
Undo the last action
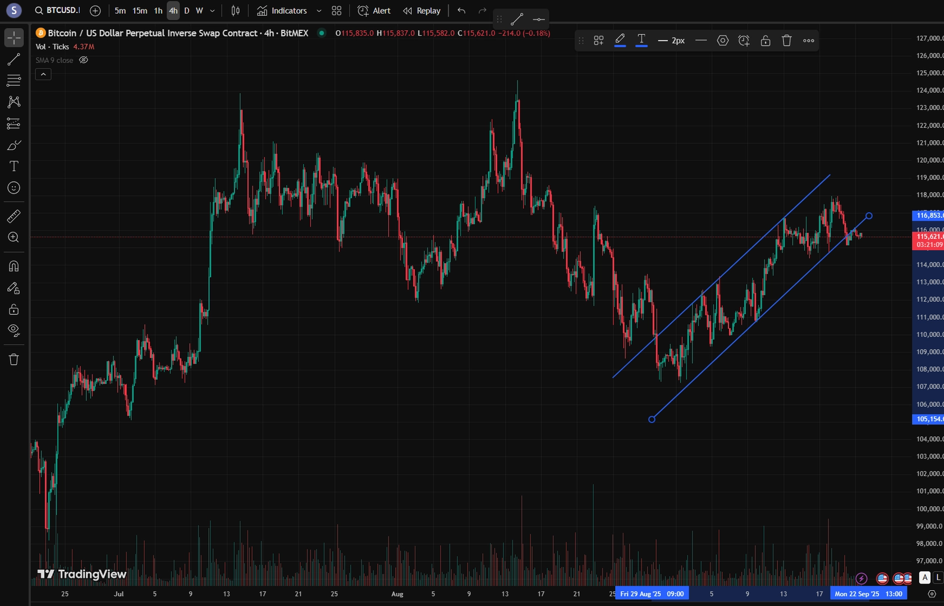(461, 11)
